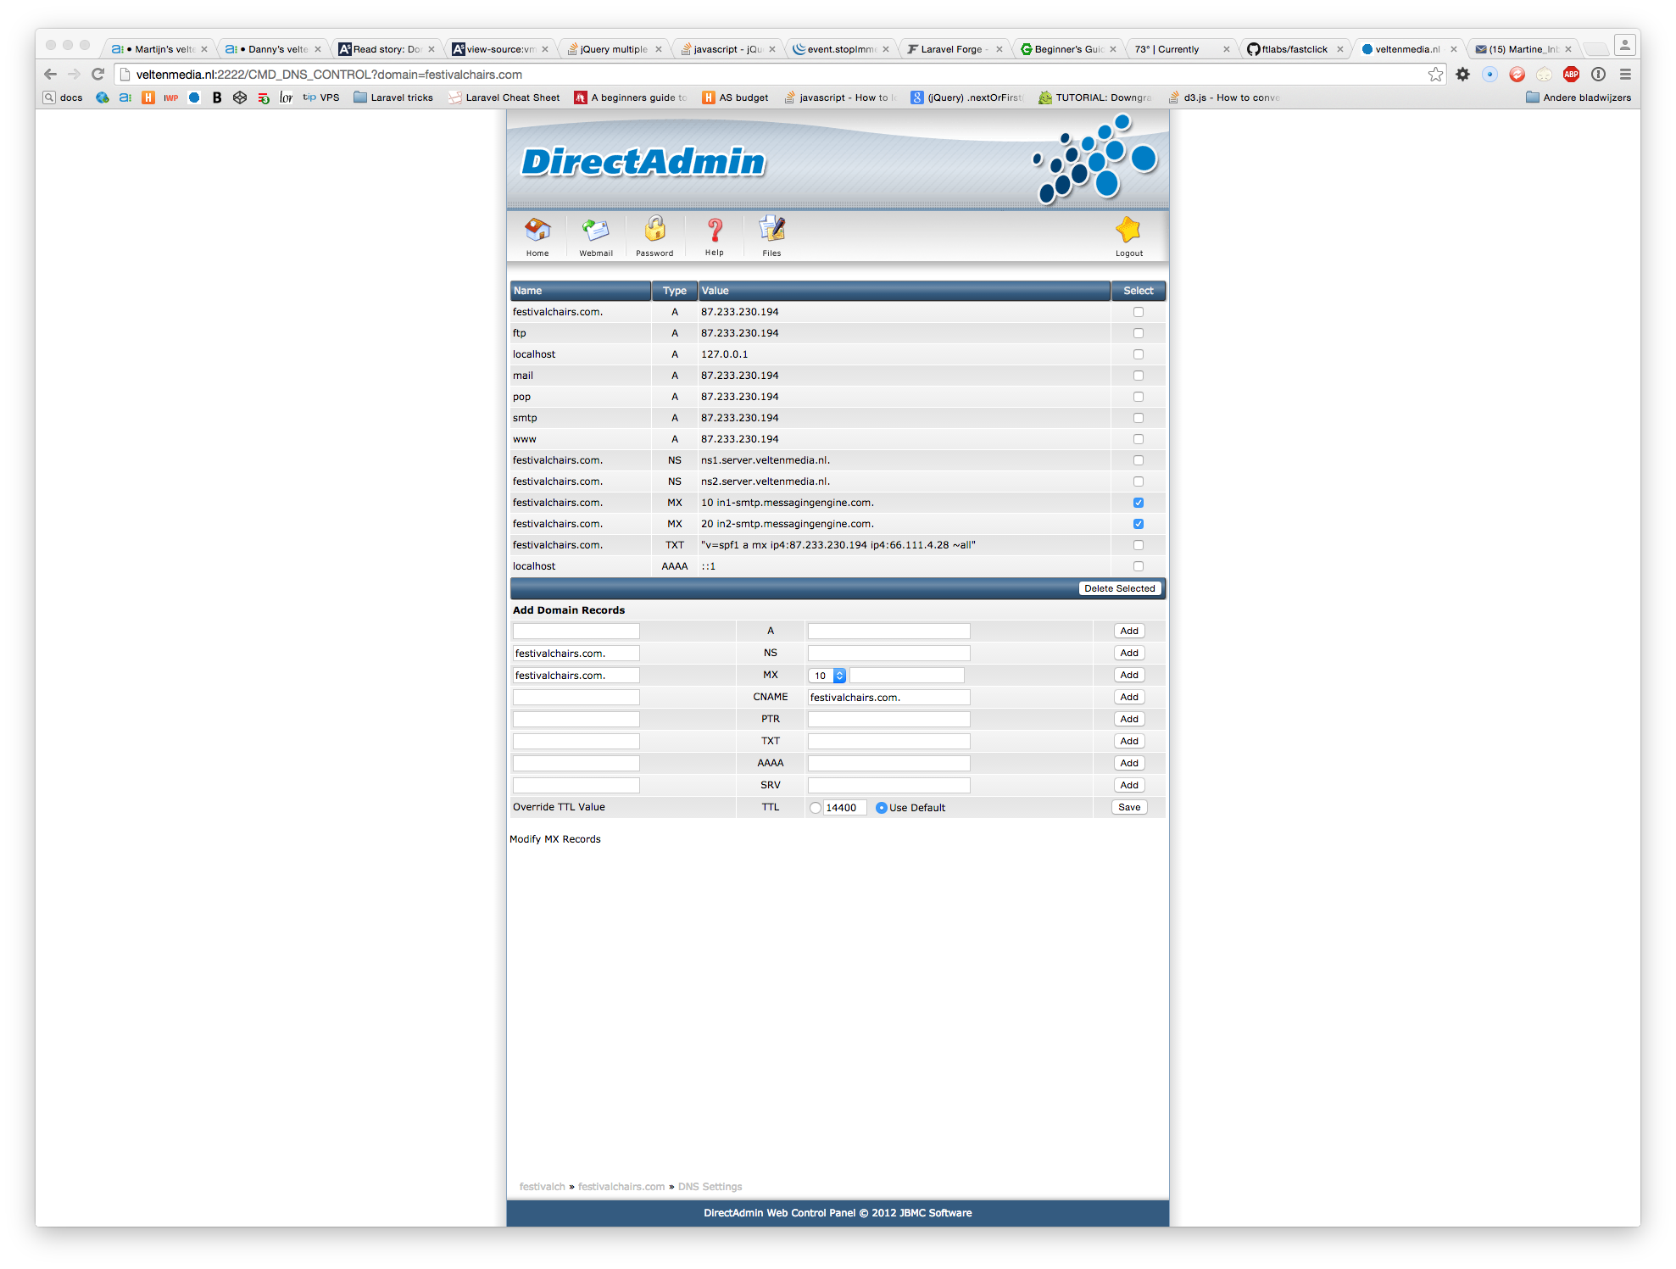1676x1269 pixels.
Task: Open the docs bookmark
Action: click(63, 97)
